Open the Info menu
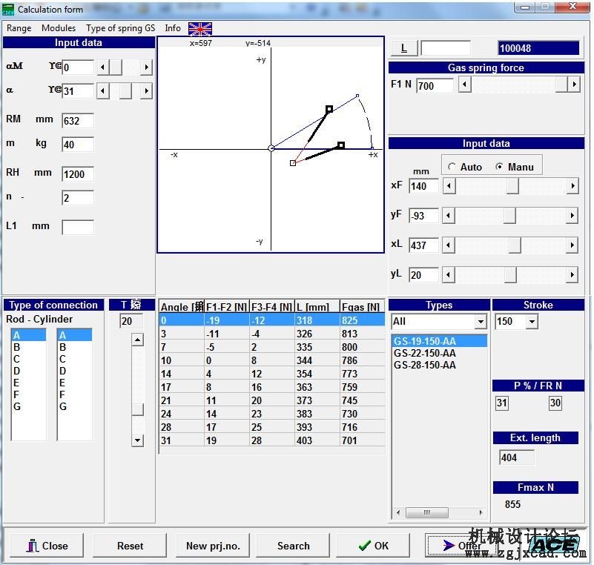Image resolution: width=594 pixels, height=565 pixels. [x=173, y=28]
